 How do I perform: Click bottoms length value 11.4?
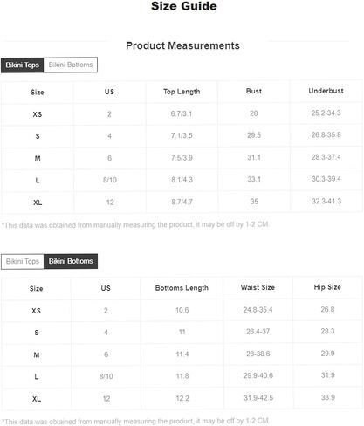coord(182,354)
